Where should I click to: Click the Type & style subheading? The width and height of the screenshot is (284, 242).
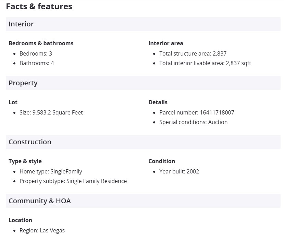[x=25, y=161]
